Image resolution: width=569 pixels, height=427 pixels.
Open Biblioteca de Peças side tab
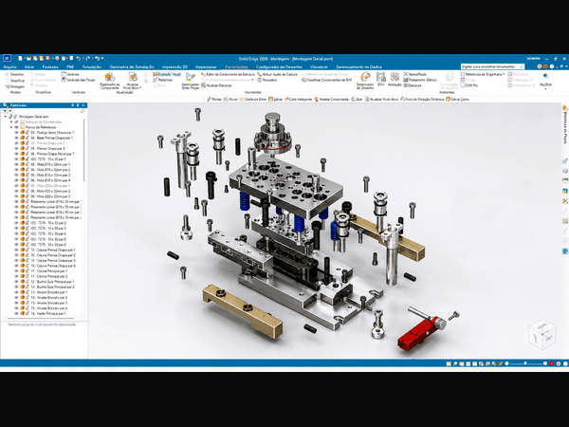coord(565,124)
